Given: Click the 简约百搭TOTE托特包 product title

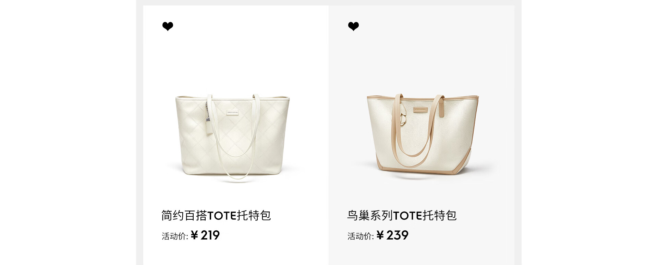Looking at the screenshot, I should tap(216, 216).
